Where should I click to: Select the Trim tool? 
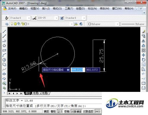coord(144,74)
